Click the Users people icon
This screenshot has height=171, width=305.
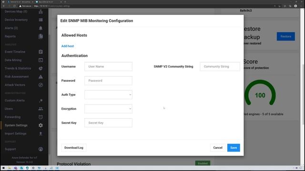click(41, 109)
